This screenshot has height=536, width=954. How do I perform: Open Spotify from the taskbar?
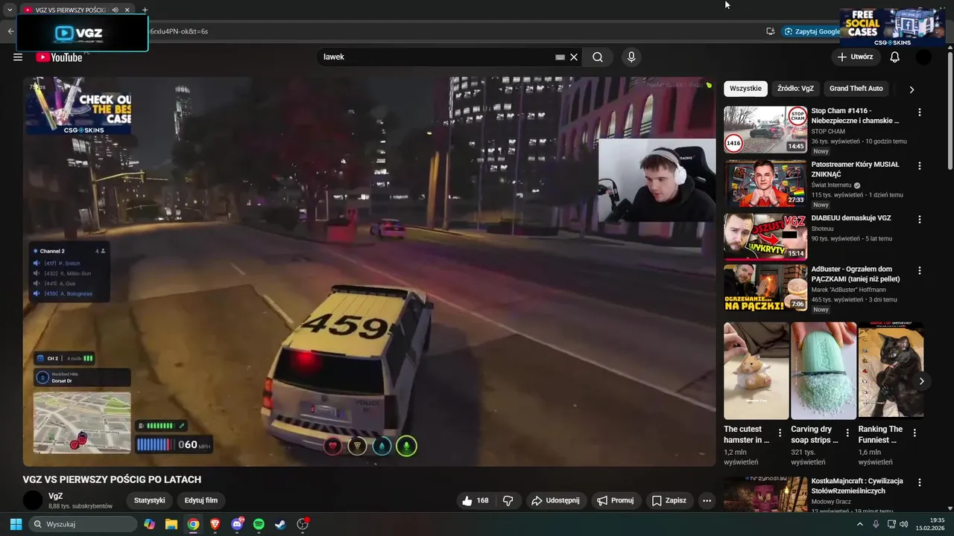[259, 524]
